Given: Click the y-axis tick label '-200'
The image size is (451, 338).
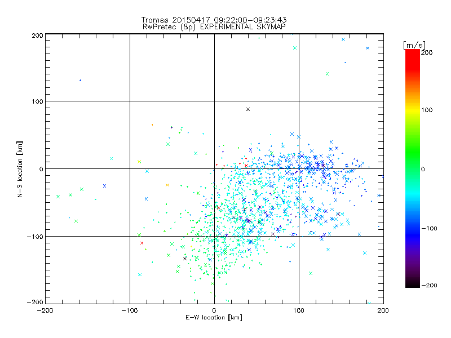Looking at the screenshot, I should click(35, 302).
